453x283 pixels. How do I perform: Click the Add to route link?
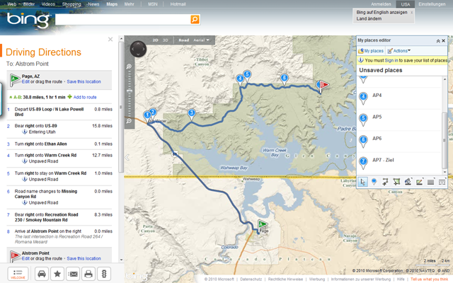pos(85,97)
